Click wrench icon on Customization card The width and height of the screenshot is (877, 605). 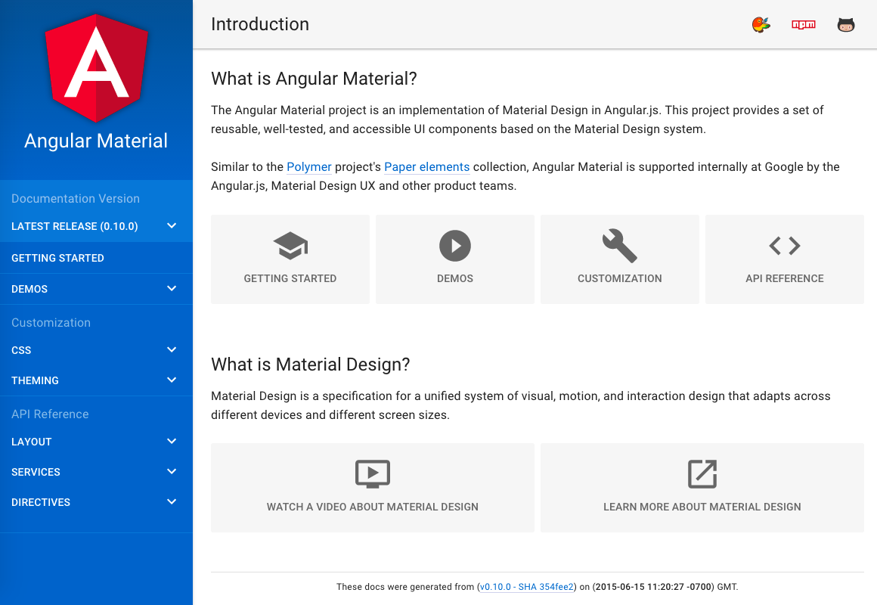(x=620, y=246)
